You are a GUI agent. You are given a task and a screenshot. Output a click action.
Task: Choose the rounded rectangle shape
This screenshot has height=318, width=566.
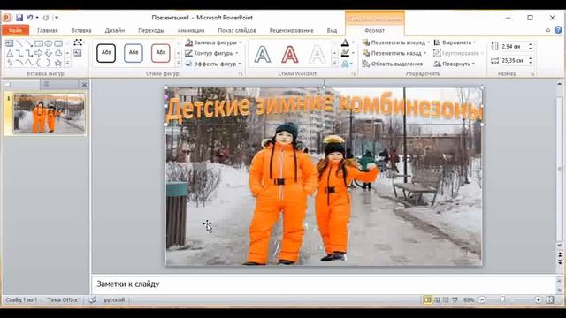pyautogui.click(x=58, y=43)
